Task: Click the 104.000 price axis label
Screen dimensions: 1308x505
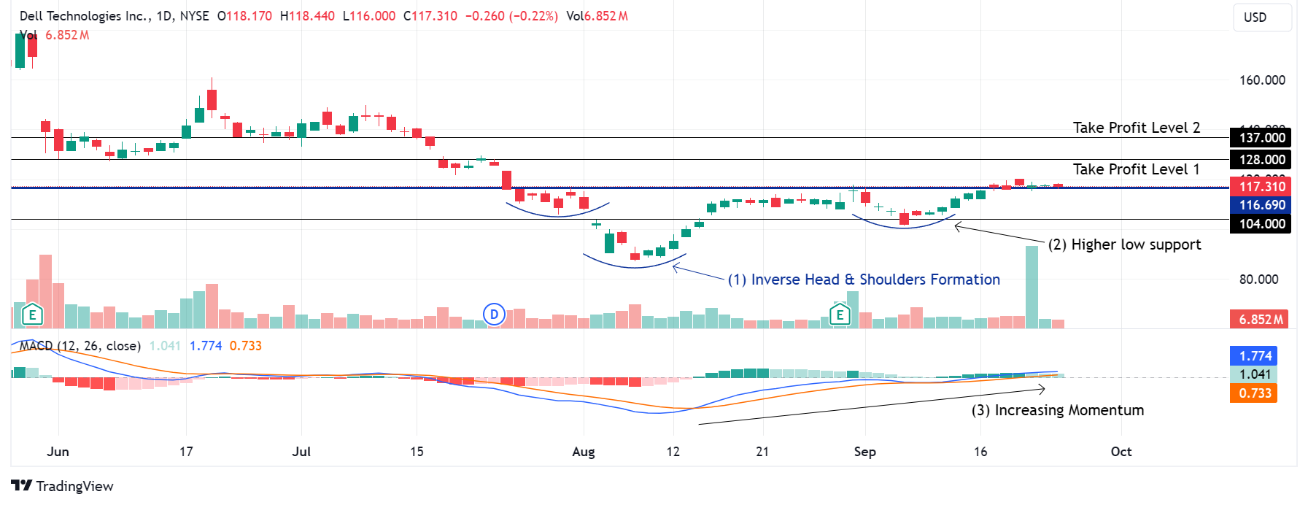Action: click(x=1261, y=224)
